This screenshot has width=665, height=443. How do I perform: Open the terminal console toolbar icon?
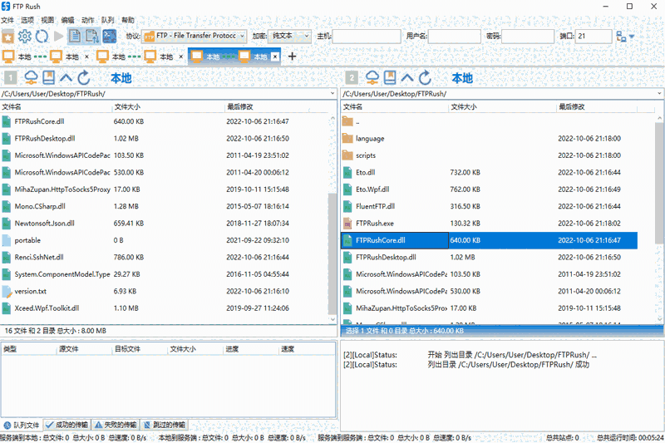coord(109,36)
